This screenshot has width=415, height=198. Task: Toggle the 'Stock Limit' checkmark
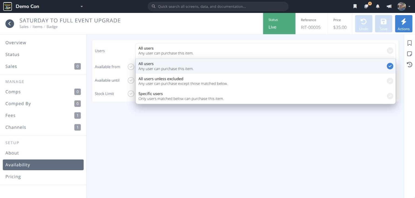point(131,94)
